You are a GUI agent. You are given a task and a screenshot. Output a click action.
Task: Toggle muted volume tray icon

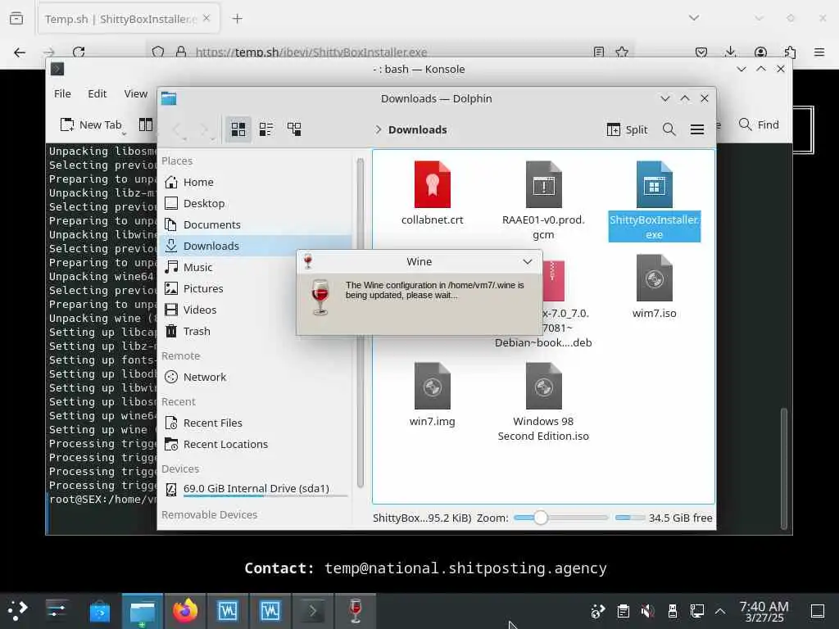point(647,611)
